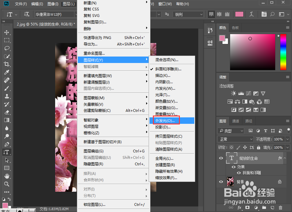
Task: Open the layer filter 类型 dropdown
Action: coord(231,131)
